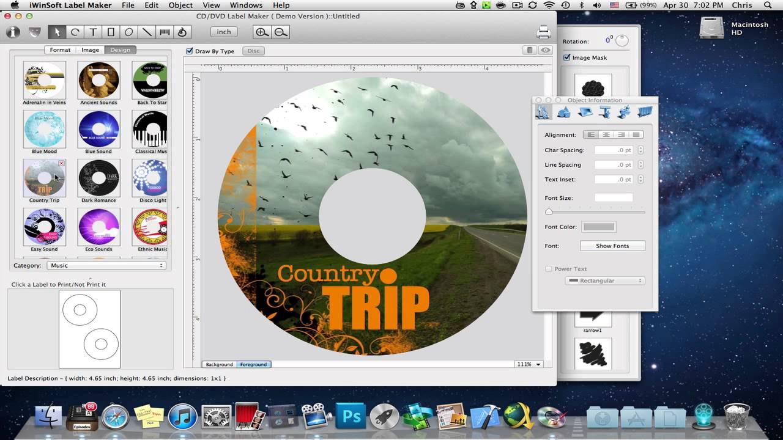Pick the Oval shape tool

point(129,32)
